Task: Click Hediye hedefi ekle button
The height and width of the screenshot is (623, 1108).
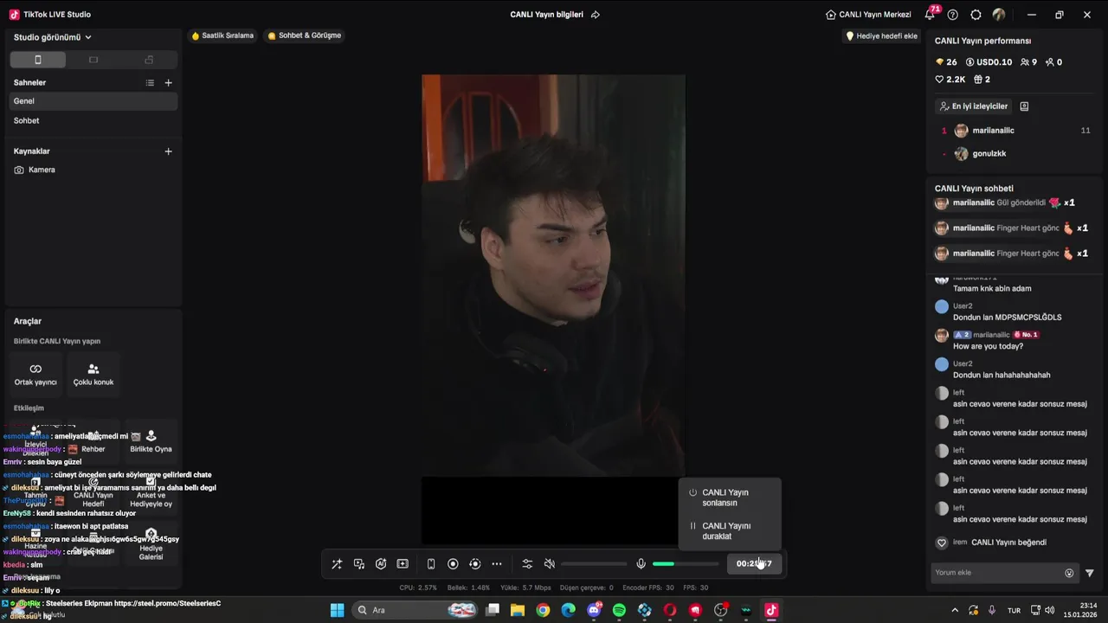Action: click(881, 36)
